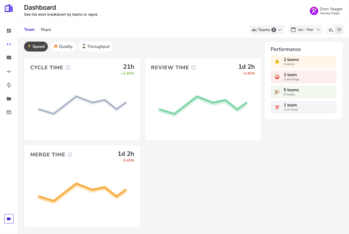Show info tooltip for Cycle Time

tap(68, 68)
